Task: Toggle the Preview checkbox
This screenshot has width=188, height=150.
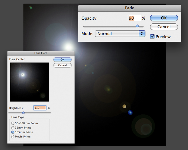Action: click(152, 36)
